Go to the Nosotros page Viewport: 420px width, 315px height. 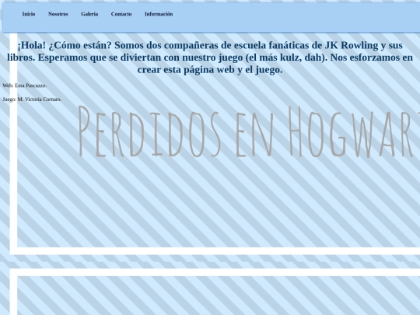(x=58, y=14)
